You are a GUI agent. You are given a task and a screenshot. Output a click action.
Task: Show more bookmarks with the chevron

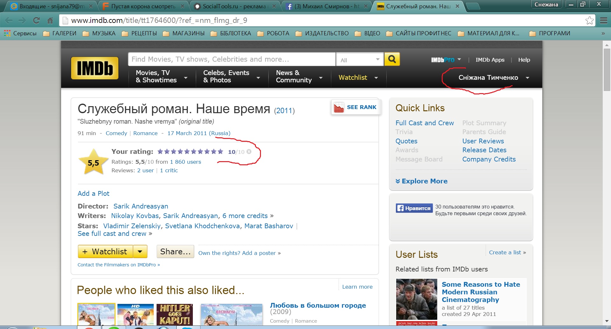603,33
